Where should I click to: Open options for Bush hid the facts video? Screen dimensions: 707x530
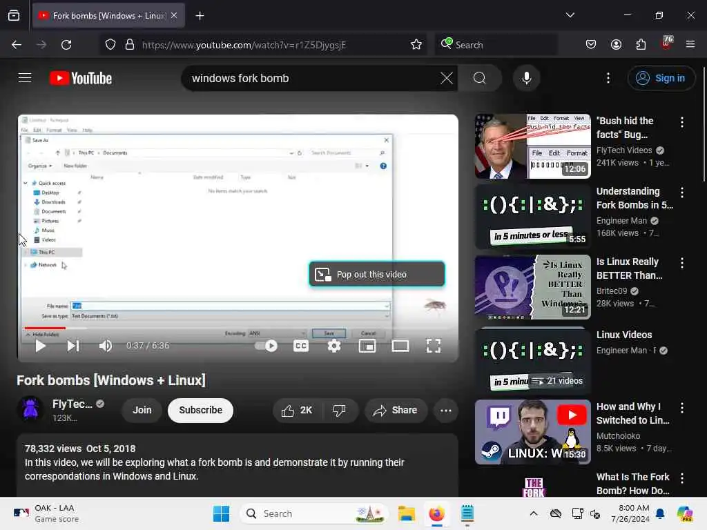[681, 121]
